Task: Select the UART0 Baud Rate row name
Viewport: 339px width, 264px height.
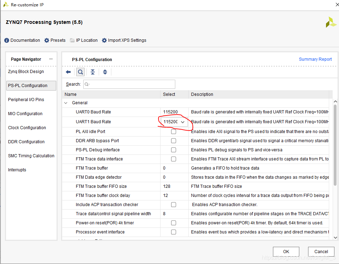Action: (93, 112)
